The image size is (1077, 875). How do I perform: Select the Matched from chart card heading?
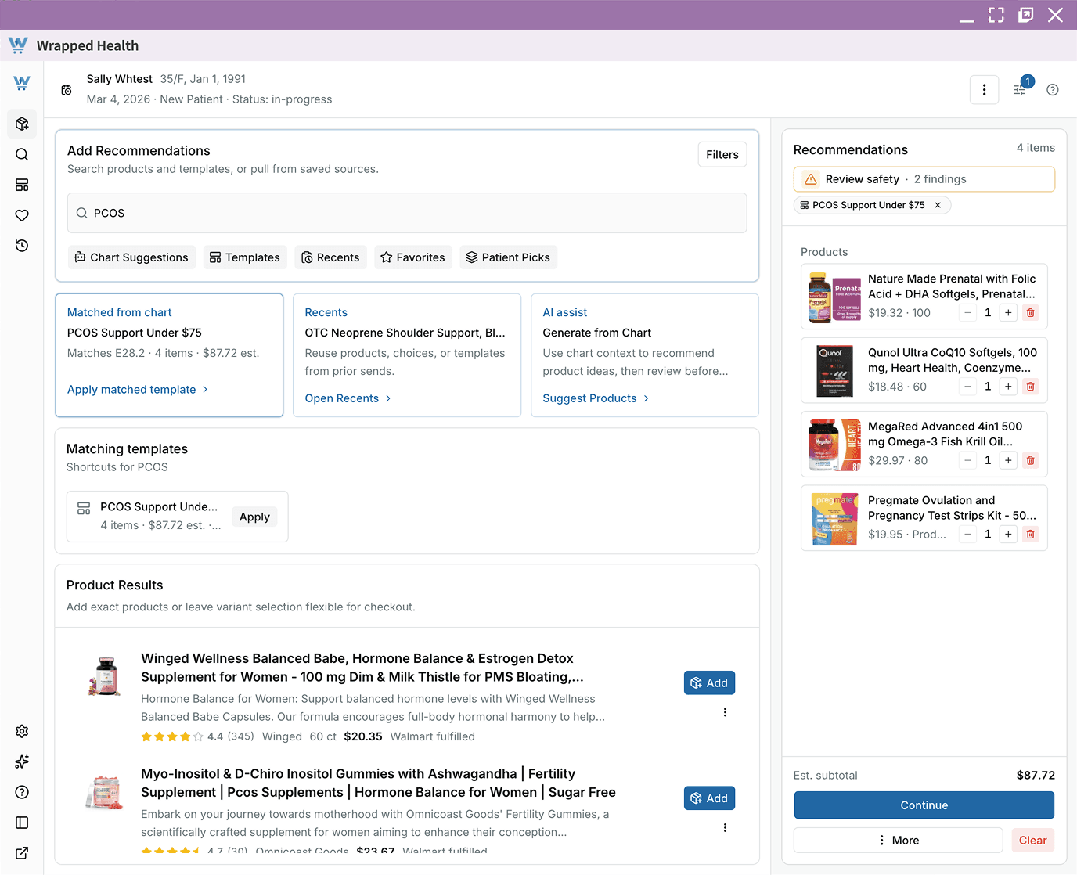120,312
